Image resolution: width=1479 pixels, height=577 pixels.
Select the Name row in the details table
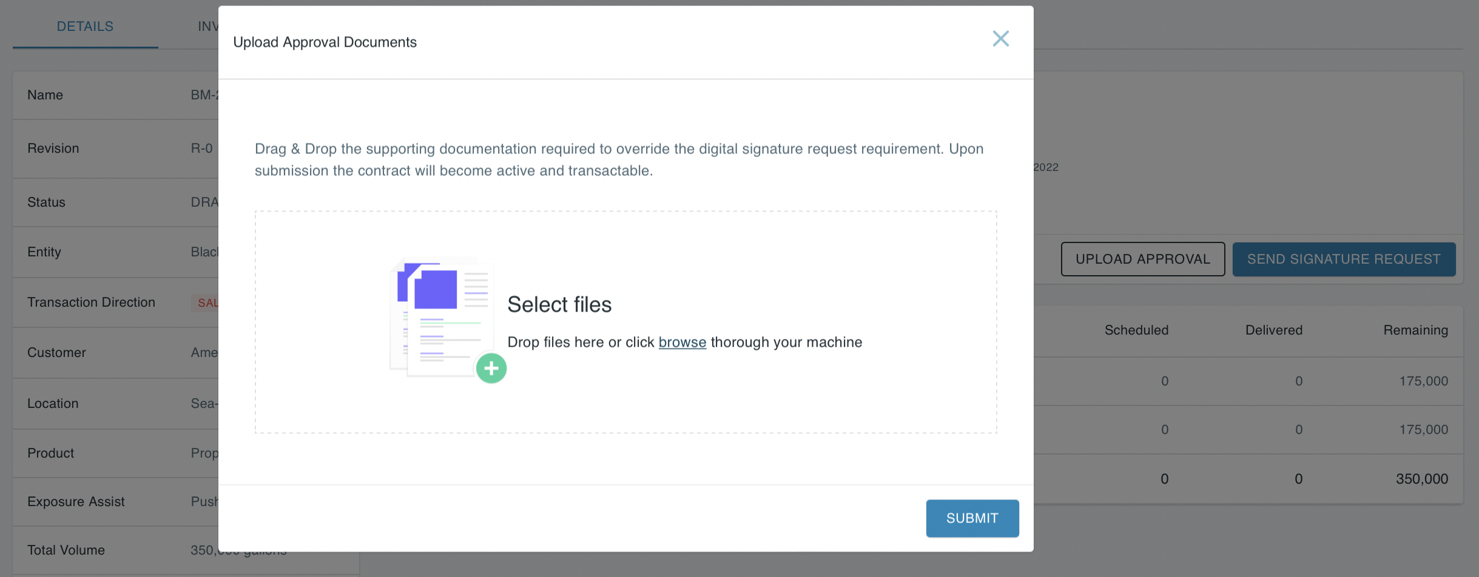[x=109, y=95]
